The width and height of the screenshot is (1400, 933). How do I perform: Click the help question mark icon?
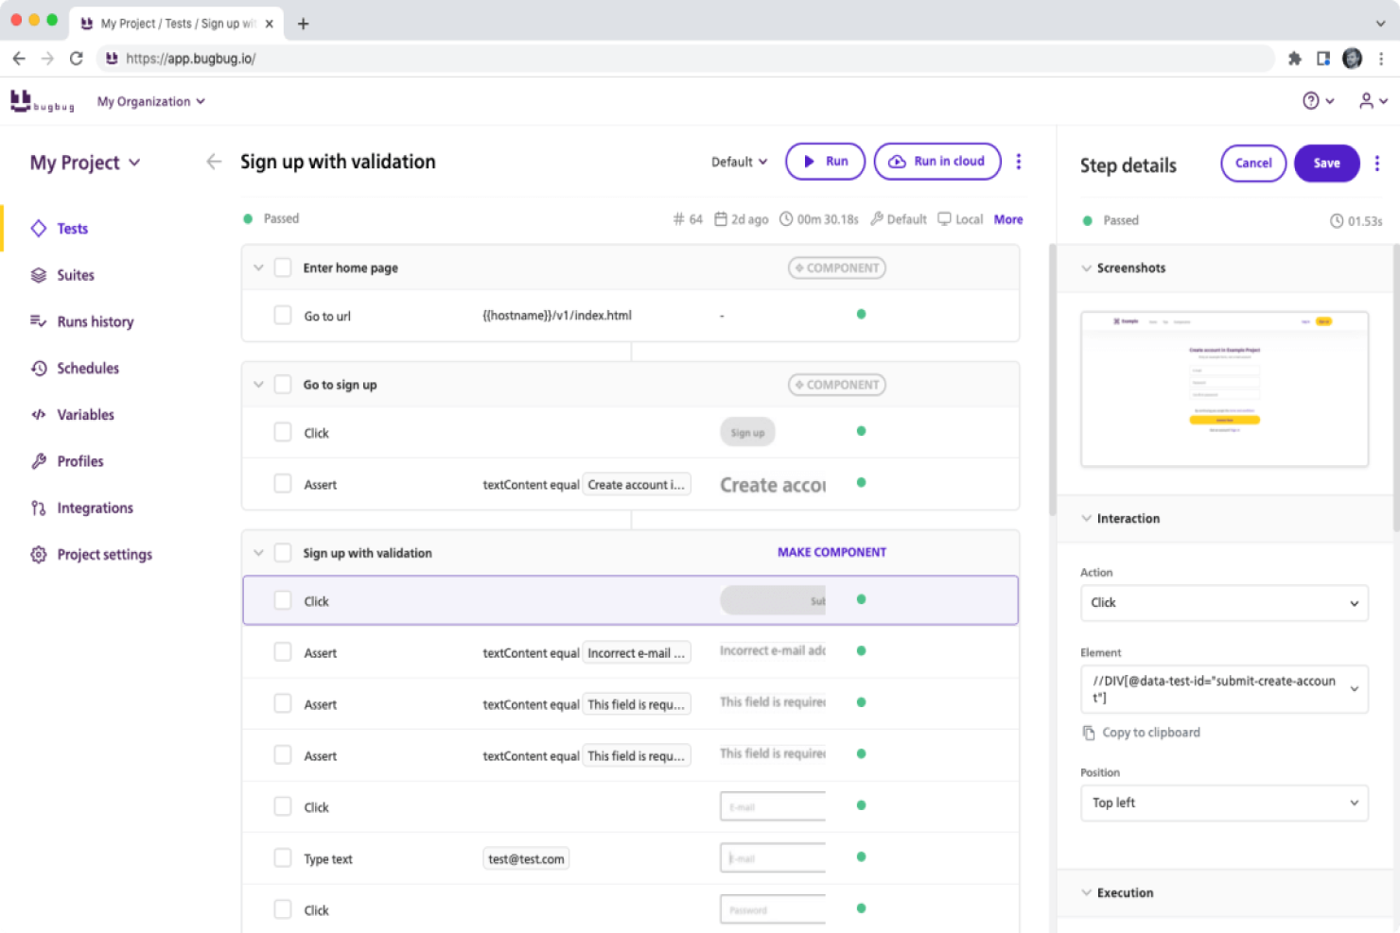click(1309, 100)
